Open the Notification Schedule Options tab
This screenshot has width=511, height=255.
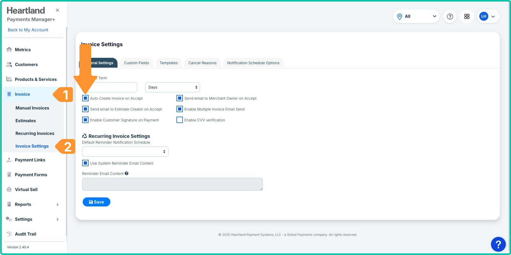pos(253,63)
